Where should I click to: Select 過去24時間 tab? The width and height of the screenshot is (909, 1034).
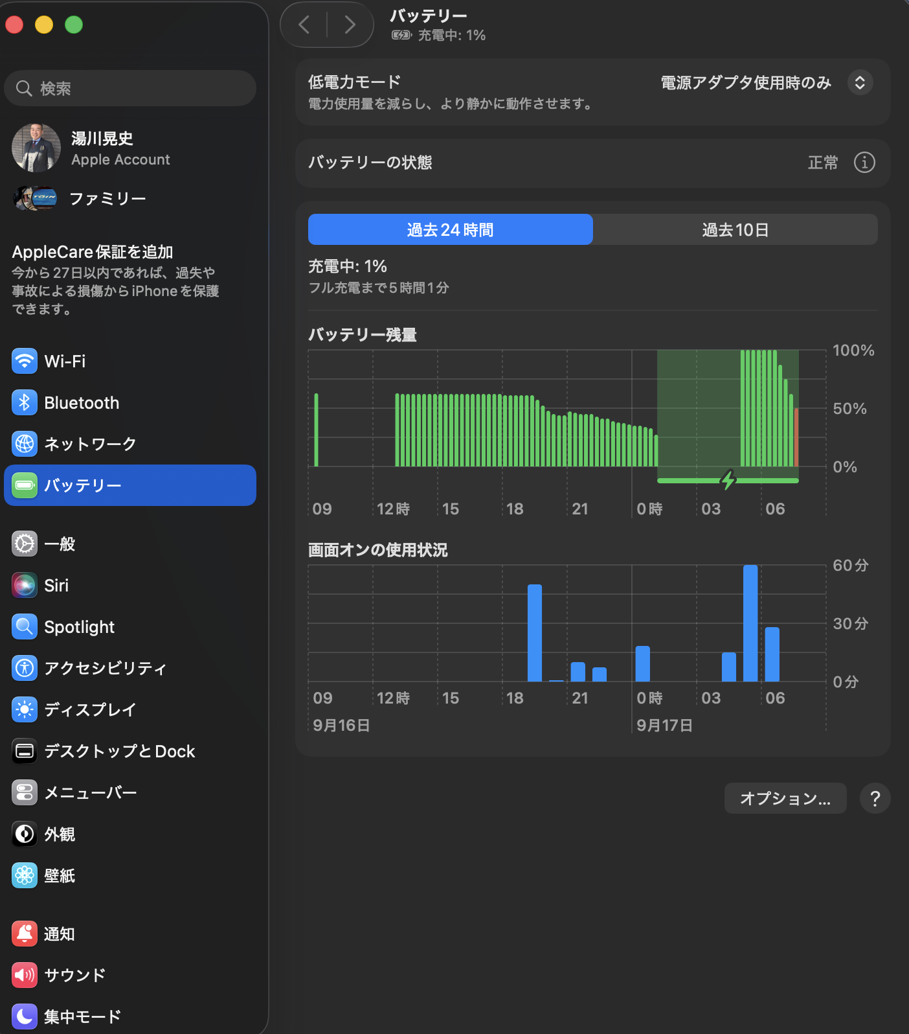(451, 229)
